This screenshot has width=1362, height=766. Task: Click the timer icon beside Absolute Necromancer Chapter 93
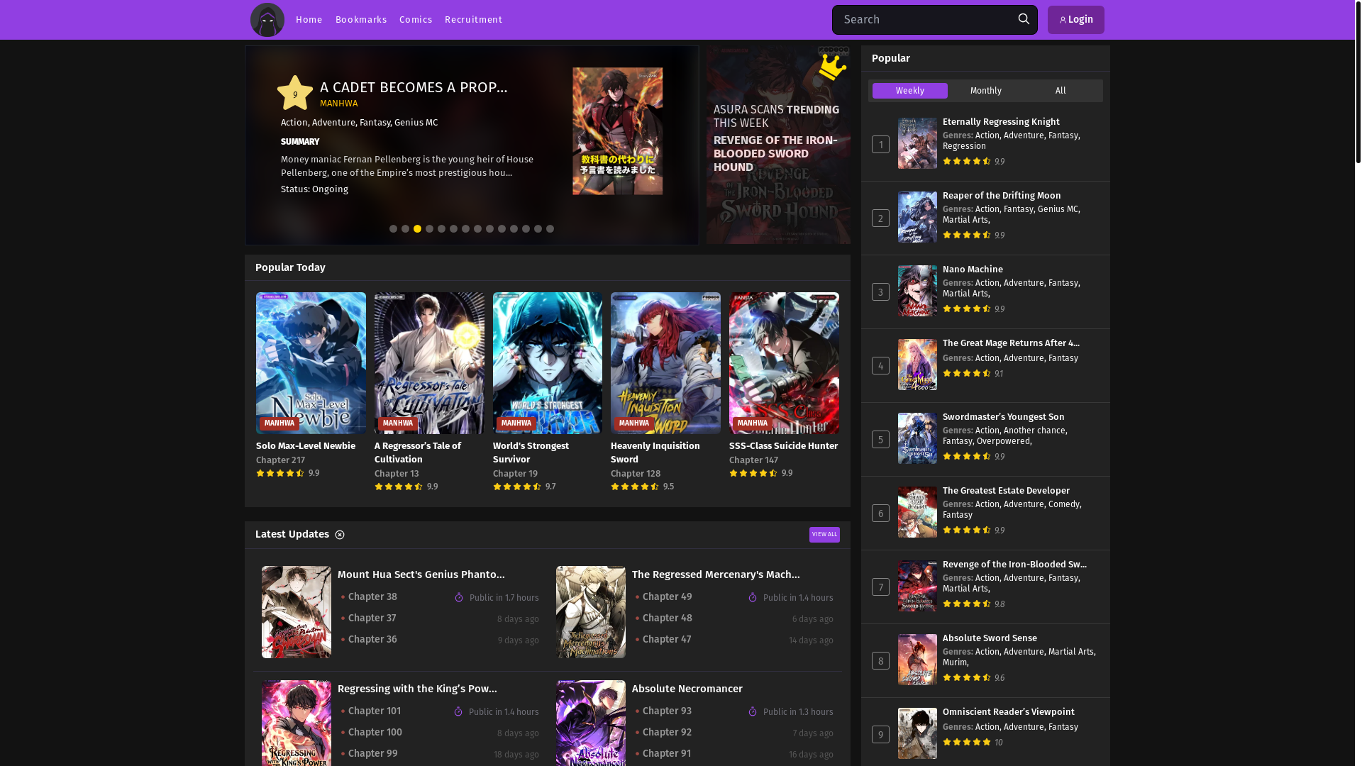[x=753, y=712]
